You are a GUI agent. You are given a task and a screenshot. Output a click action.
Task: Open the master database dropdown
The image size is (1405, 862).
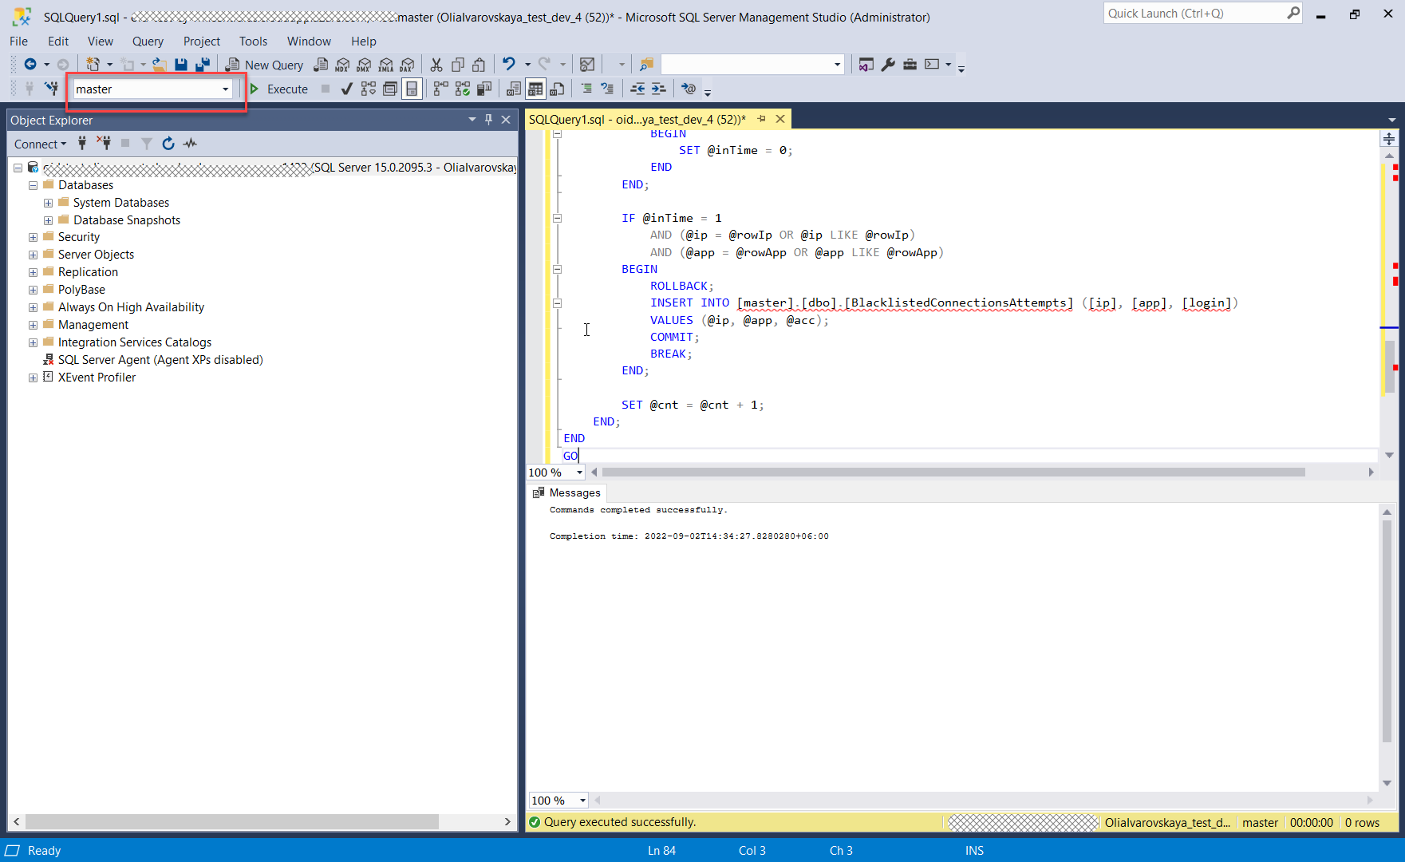click(x=225, y=89)
